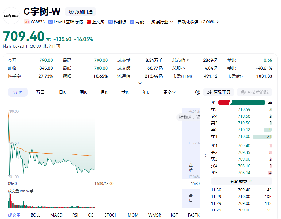This screenshot has height=219, width=281.
Task: Click chevron arrow after 自动化设备 +2.00%
Action: (x=218, y=22)
